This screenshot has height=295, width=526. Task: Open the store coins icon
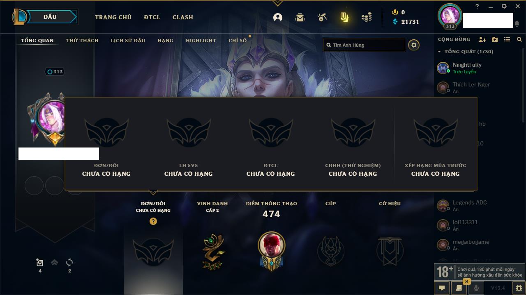coord(367,17)
